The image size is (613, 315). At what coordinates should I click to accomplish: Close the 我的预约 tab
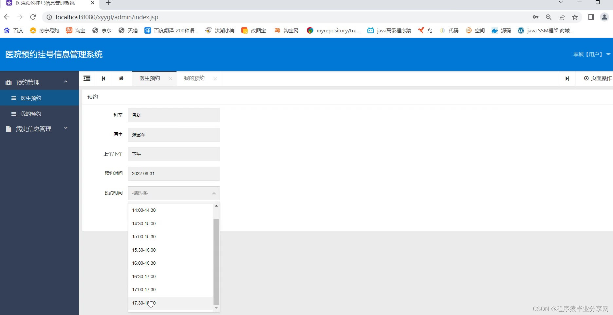(x=215, y=78)
